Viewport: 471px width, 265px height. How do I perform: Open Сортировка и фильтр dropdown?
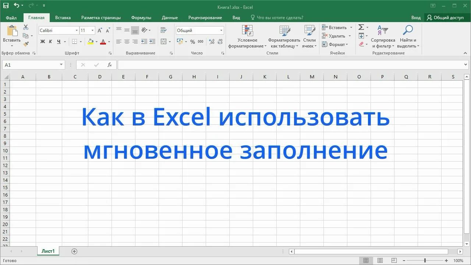pyautogui.click(x=383, y=37)
